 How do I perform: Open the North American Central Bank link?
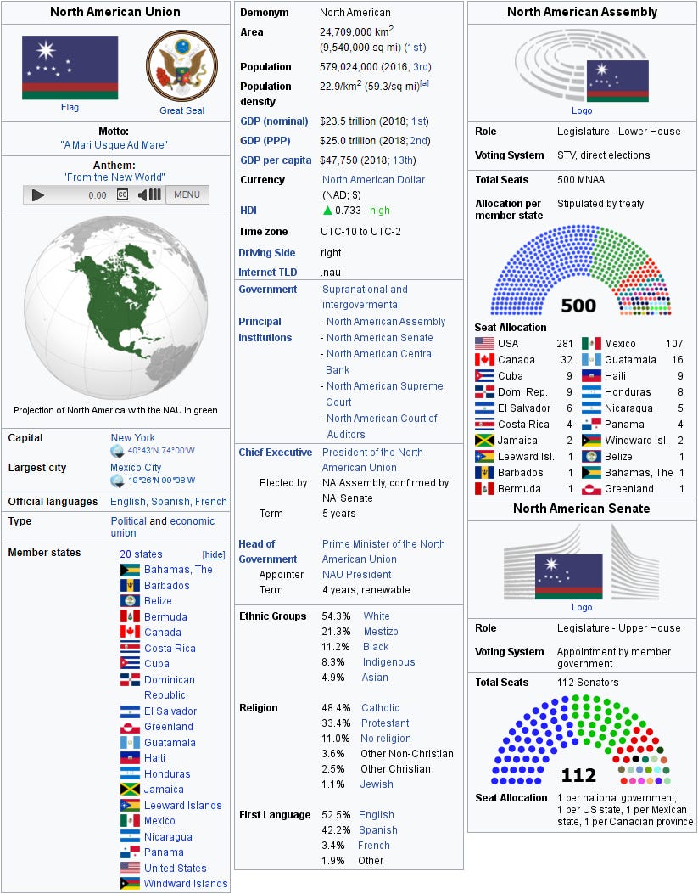point(380,362)
